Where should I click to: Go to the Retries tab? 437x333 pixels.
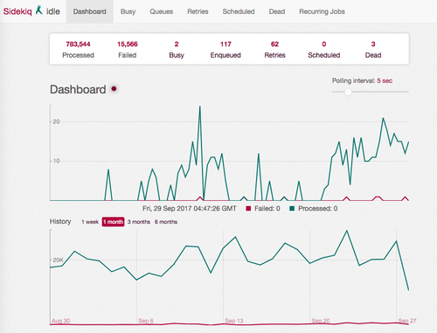point(198,11)
